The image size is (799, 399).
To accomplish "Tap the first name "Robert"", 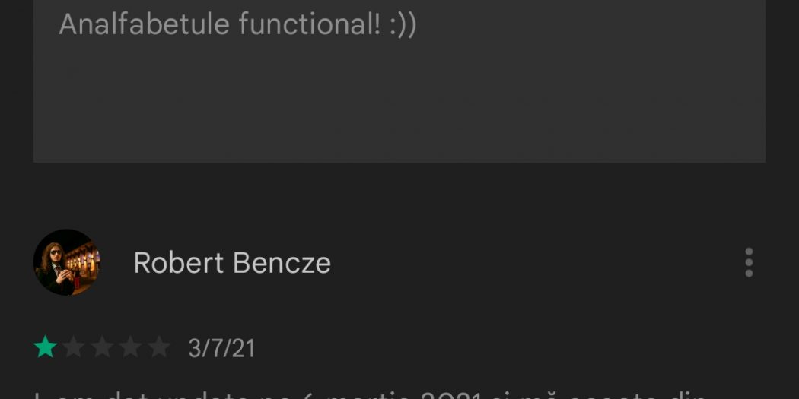I will click(179, 263).
